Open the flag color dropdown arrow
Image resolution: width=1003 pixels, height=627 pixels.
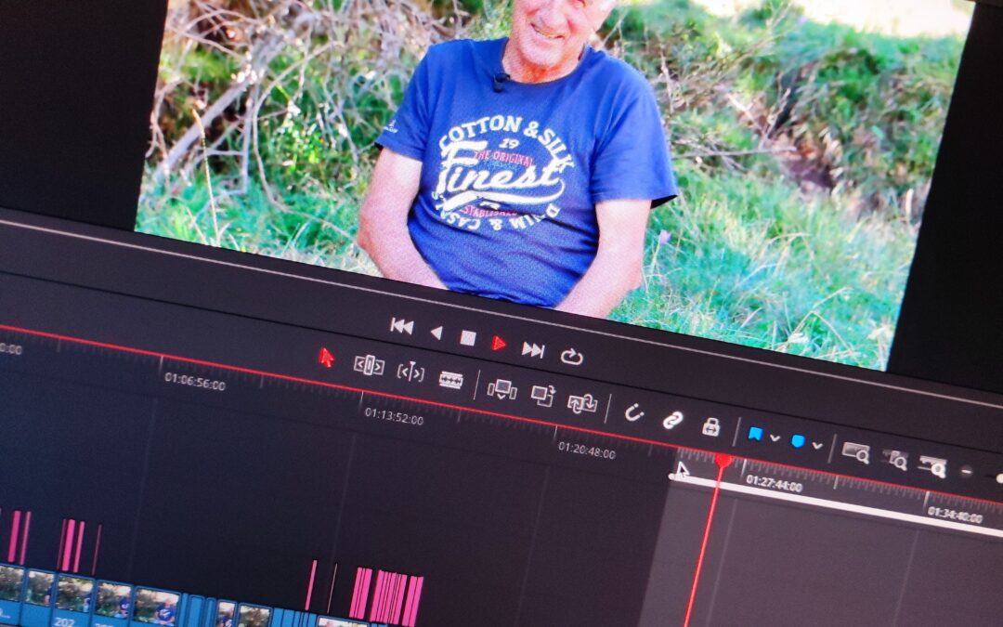(x=775, y=438)
